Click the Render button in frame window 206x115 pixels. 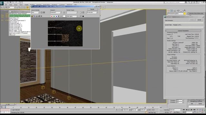click(92, 9)
